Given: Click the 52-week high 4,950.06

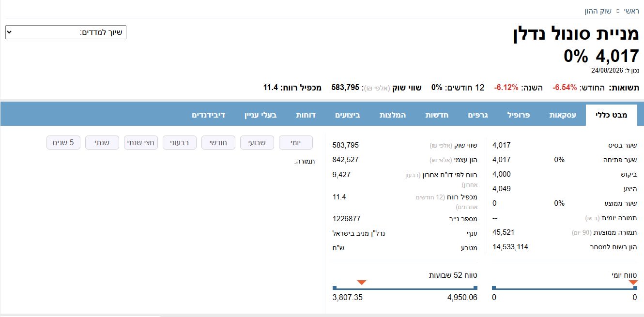Looking at the screenshot, I should click(x=462, y=297).
